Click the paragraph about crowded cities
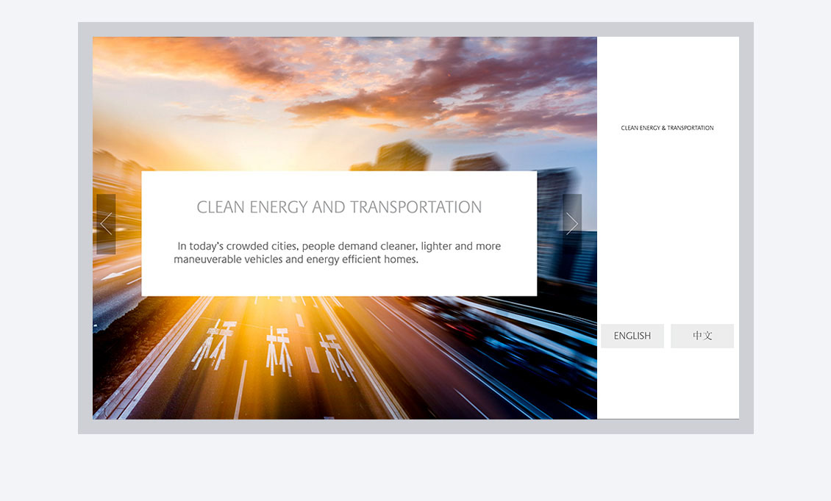 pyautogui.click(x=338, y=253)
